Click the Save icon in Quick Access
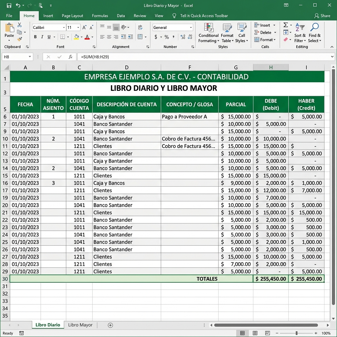 click(x=9, y=5)
